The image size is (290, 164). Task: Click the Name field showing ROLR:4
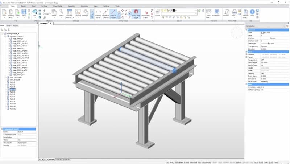(26, 132)
